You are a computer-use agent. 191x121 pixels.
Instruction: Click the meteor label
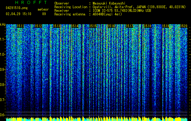pos(43,9)
